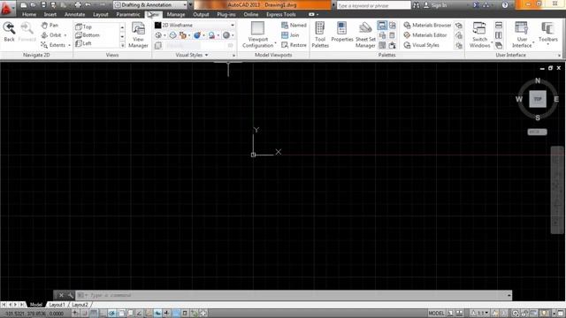Expand the Orbit dropdown arrow

coord(65,35)
